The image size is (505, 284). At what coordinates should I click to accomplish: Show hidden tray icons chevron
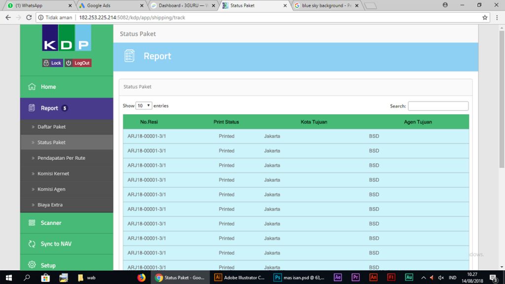coord(424,278)
